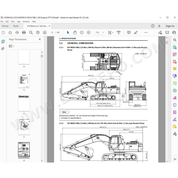
Task: Add the file to starred bookmarks
Action: [x=10, y=33]
